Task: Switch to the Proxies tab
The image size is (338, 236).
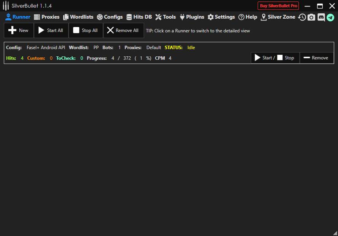Action: 46,17
